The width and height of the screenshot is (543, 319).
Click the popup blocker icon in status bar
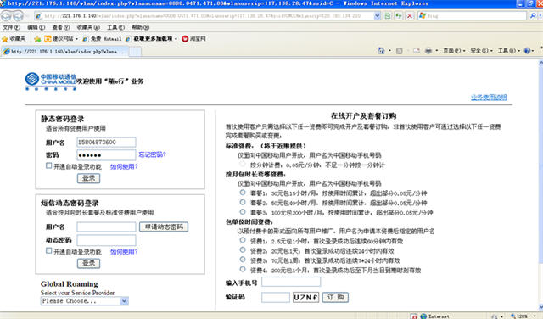coord(413,316)
